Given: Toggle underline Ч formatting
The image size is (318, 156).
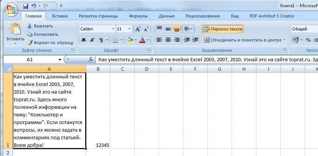Looking at the screenshot, I should [101, 40].
